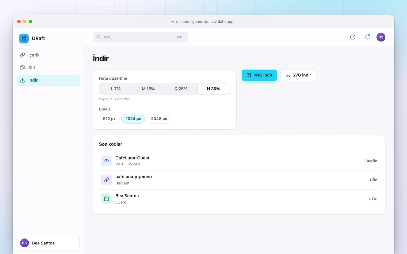Select M 15% error correction
This screenshot has height=254, width=407.
tap(148, 89)
